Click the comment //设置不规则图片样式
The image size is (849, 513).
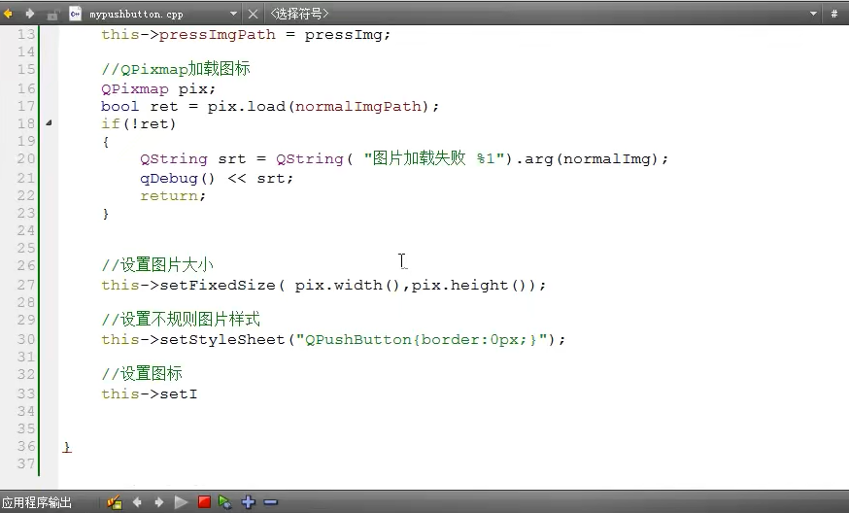(x=181, y=319)
